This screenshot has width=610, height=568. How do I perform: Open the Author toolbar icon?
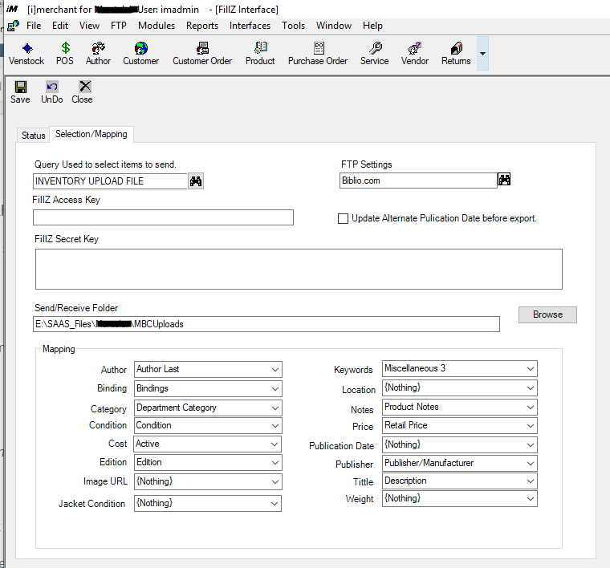[x=99, y=54]
